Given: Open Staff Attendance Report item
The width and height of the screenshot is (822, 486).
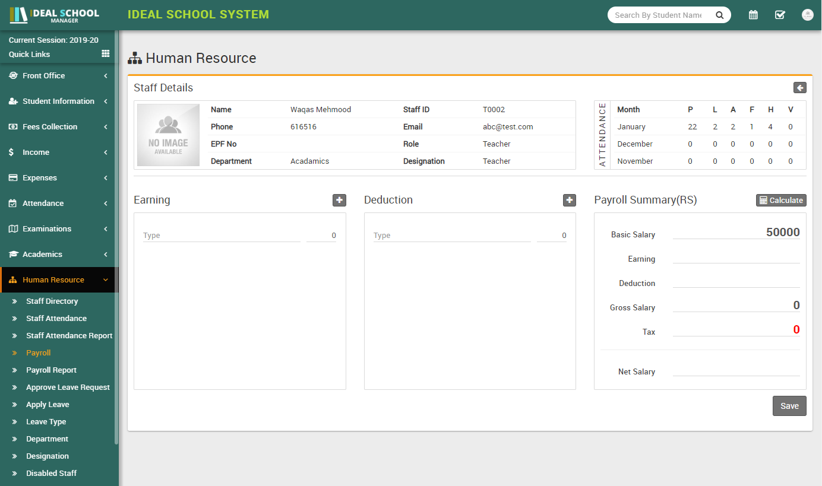Looking at the screenshot, I should click(69, 336).
